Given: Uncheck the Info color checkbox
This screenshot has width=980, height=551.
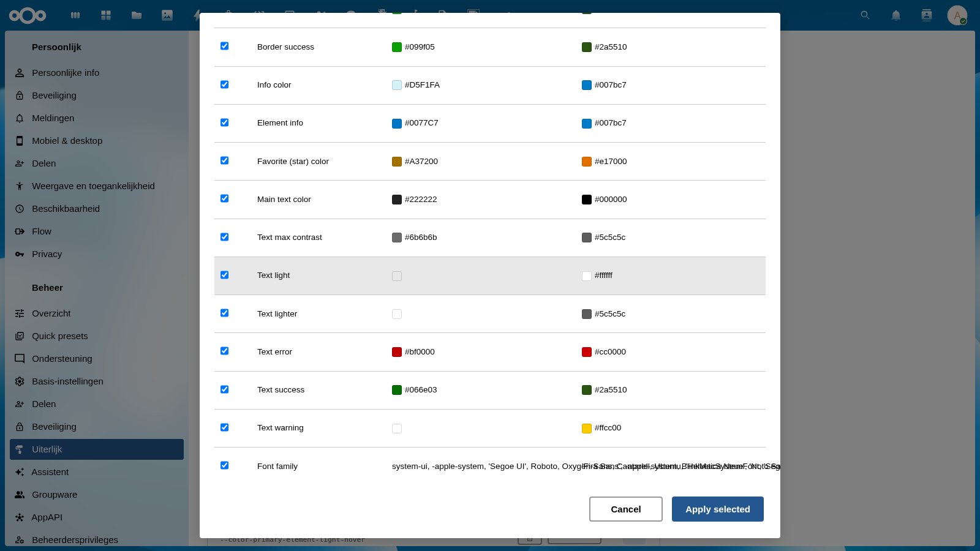Looking at the screenshot, I should click(x=224, y=84).
